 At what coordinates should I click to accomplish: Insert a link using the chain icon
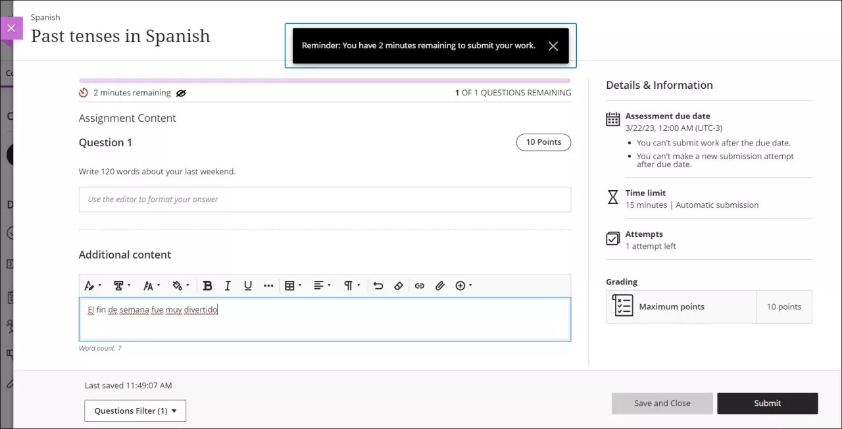[419, 286]
